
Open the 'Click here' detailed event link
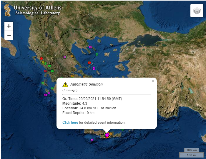[70, 122]
